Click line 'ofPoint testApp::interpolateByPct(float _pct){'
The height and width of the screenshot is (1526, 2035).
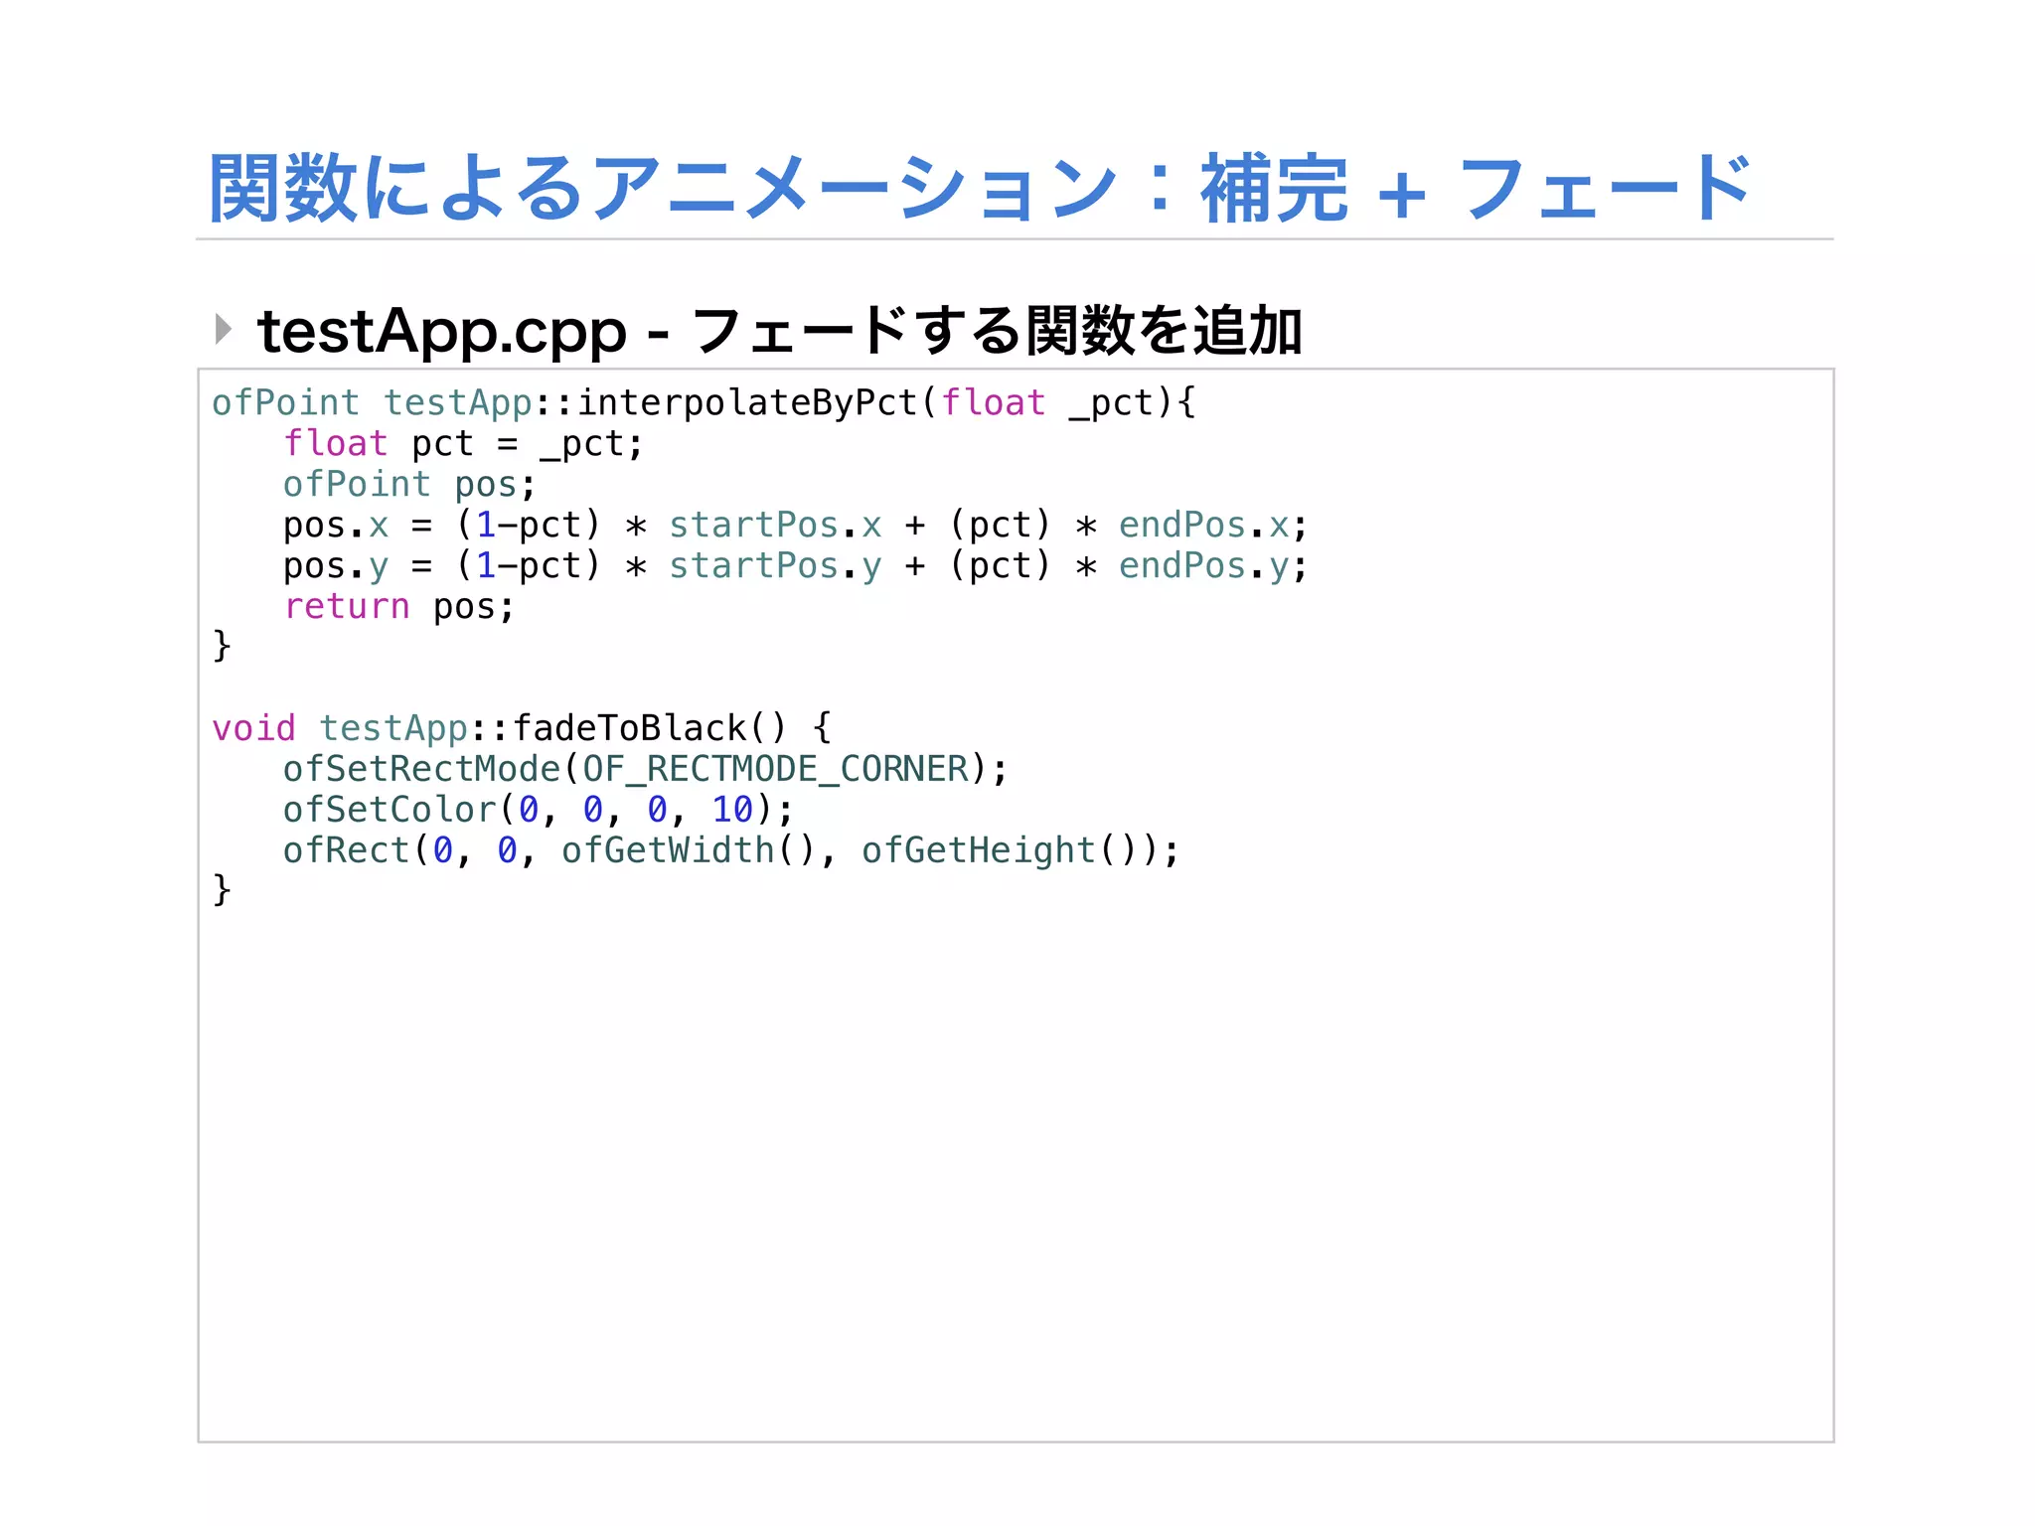click(704, 403)
